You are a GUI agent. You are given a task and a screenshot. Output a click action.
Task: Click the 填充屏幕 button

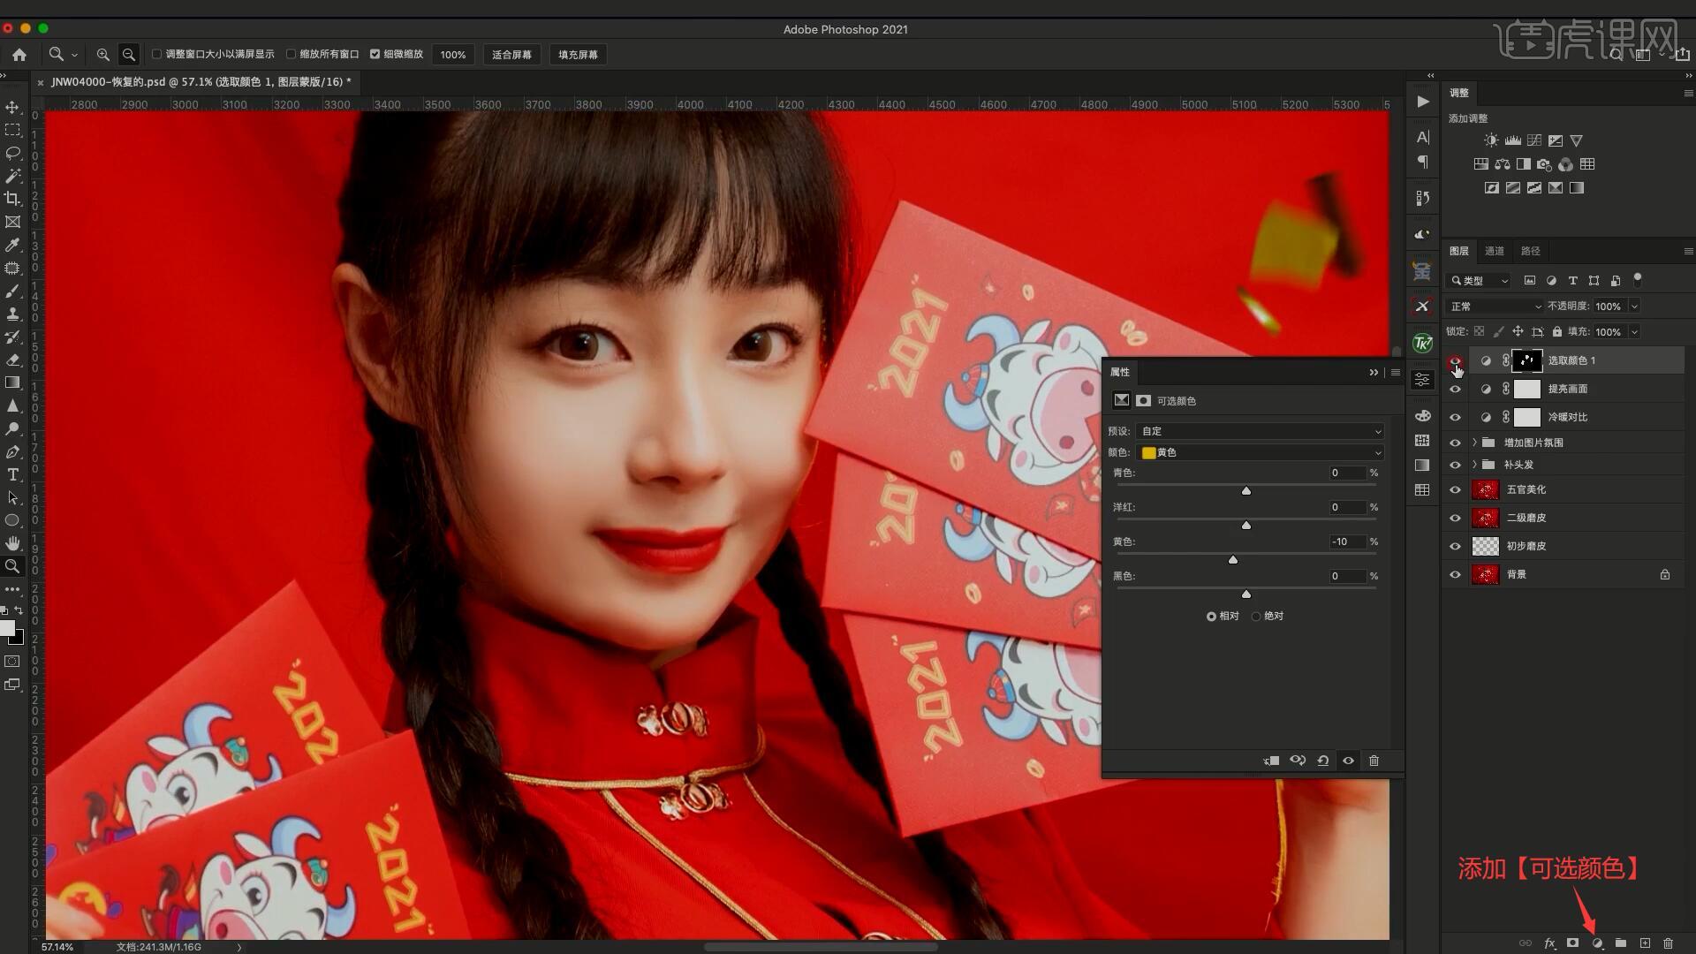point(578,55)
